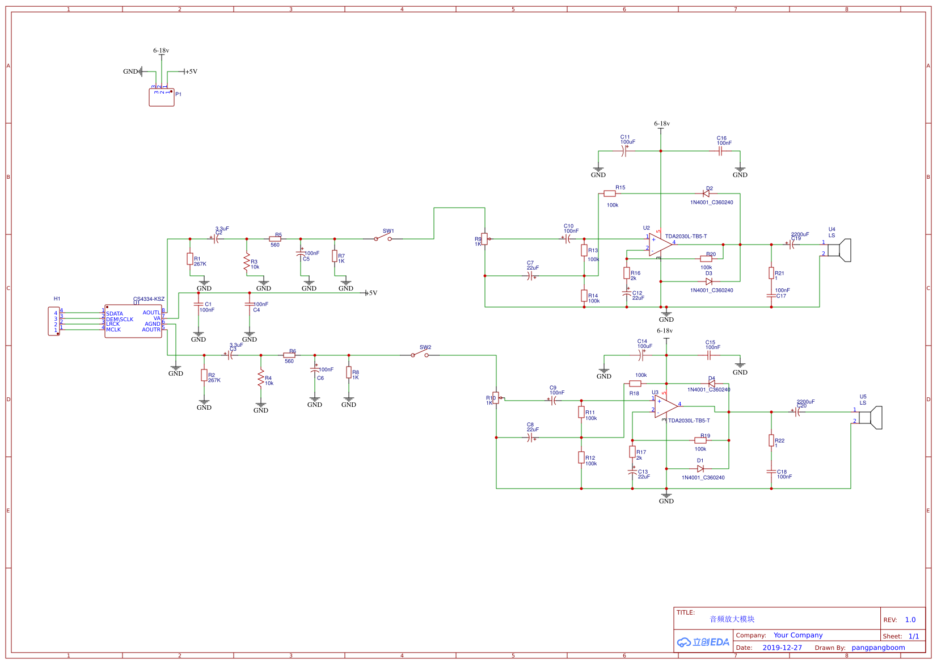This screenshot has width=937, height=664.
Task: Click the U2 TDA2030L amplifier triangle
Action: tap(660, 245)
